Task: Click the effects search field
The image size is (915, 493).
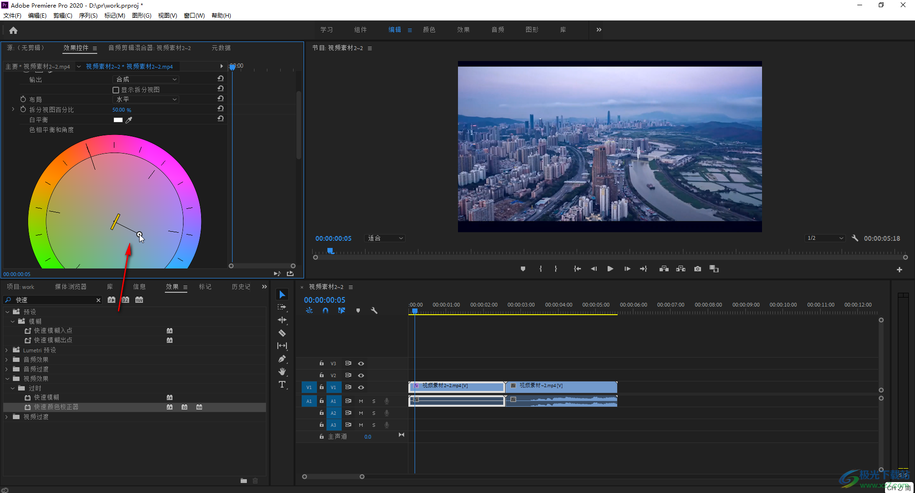Action: [x=53, y=300]
